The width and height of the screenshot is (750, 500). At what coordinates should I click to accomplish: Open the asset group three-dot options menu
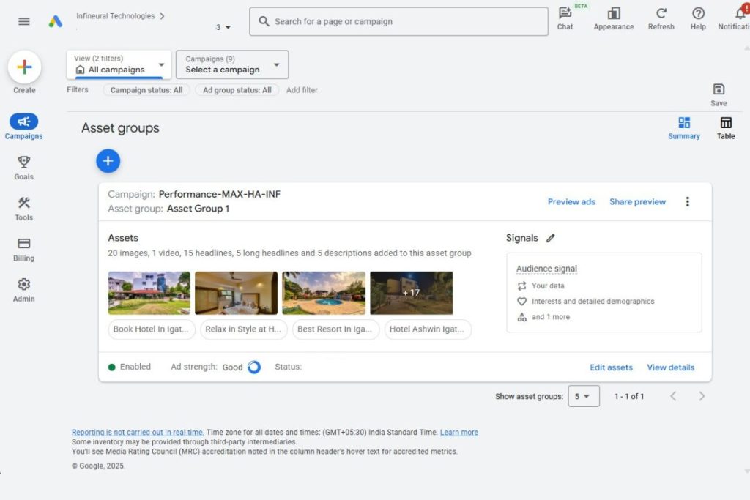pyautogui.click(x=687, y=201)
